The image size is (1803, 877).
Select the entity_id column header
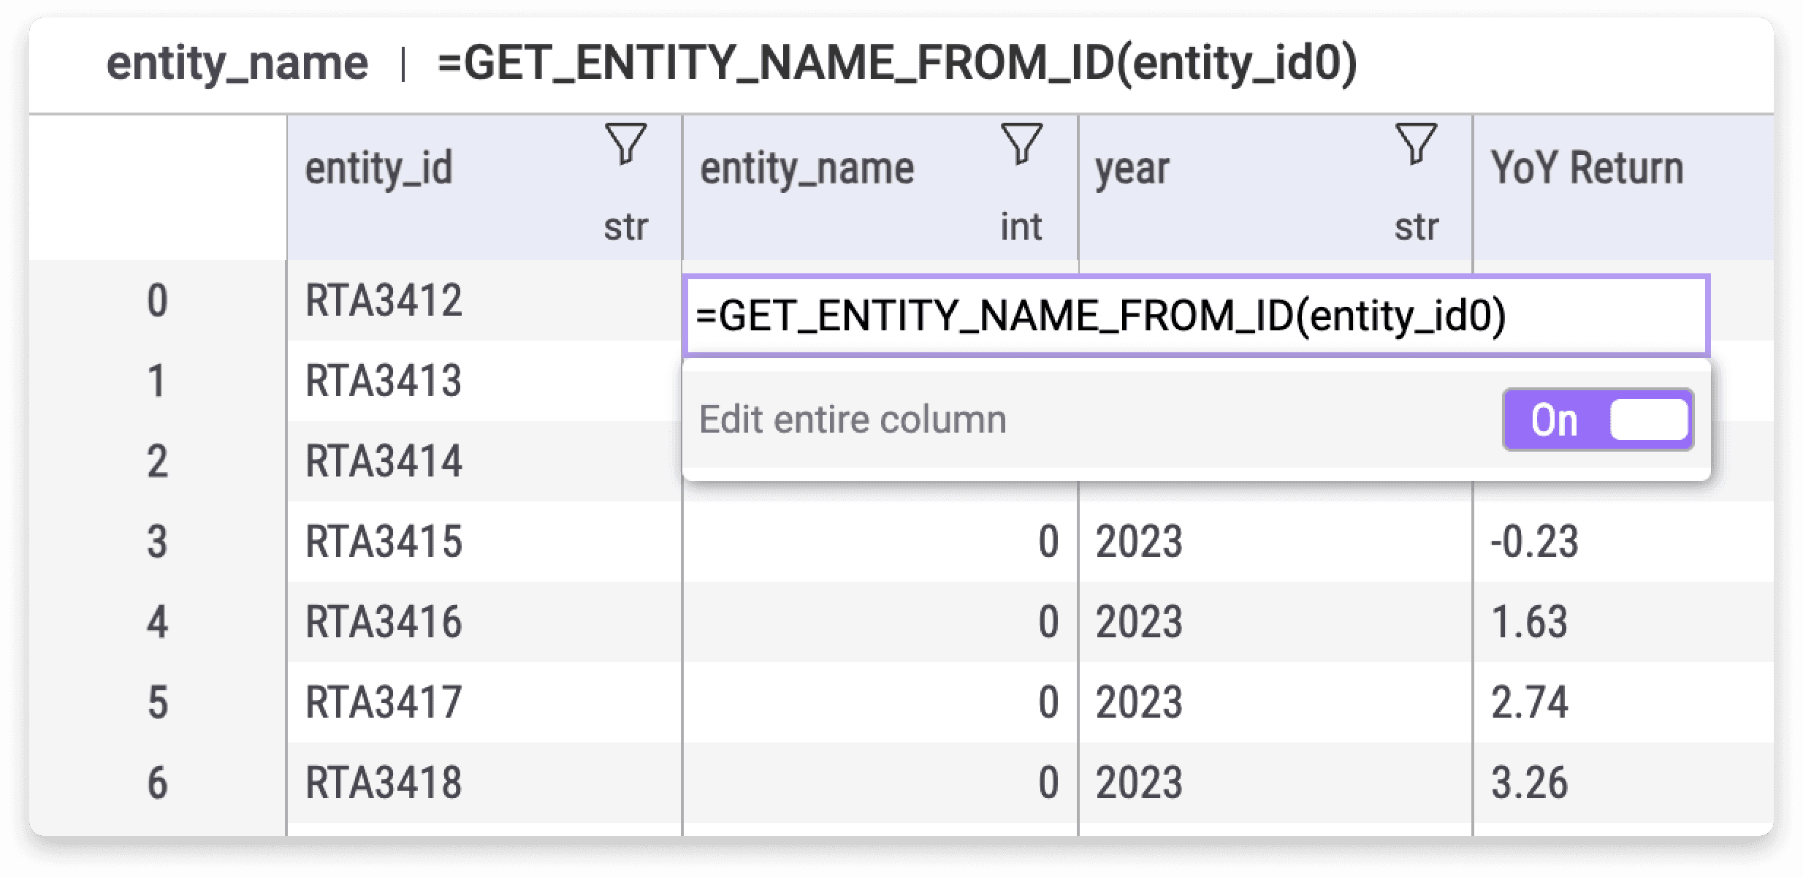[x=380, y=168]
